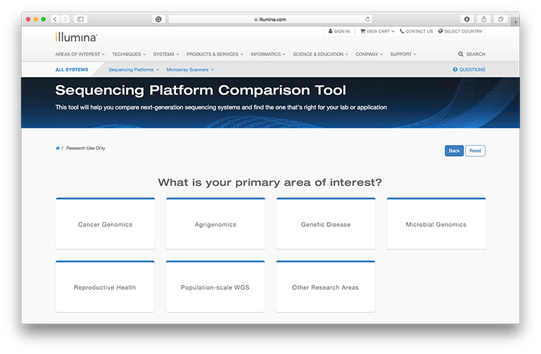Click the reload page icon
This screenshot has width=541, height=354.
coord(368,19)
